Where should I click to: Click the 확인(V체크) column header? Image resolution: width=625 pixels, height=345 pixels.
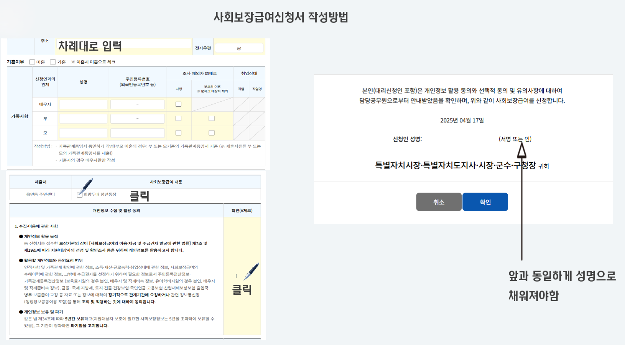pos(242,211)
